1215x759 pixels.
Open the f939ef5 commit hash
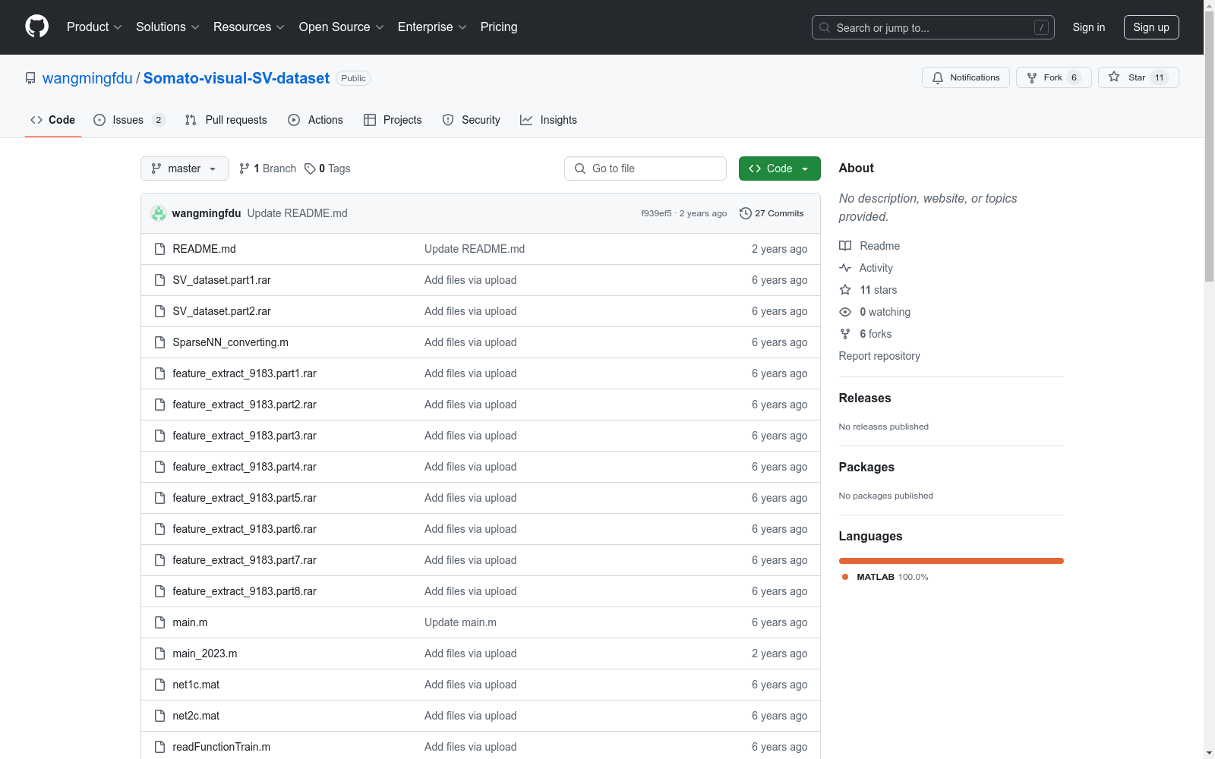pos(656,213)
